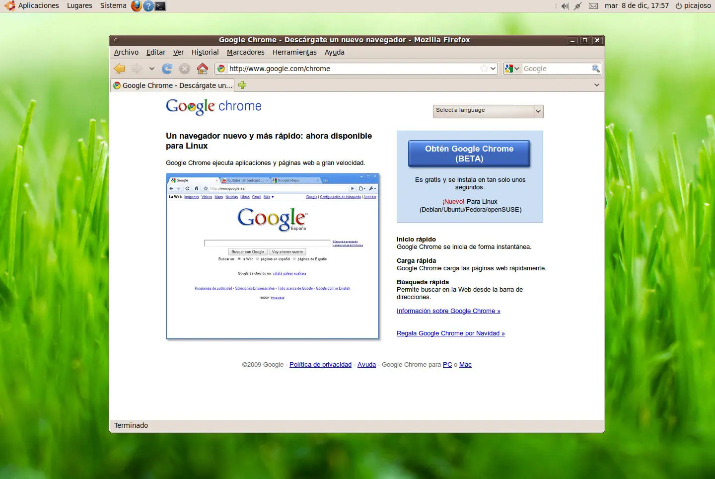
Task: Open the picajoso user session menu
Action: coord(693,6)
